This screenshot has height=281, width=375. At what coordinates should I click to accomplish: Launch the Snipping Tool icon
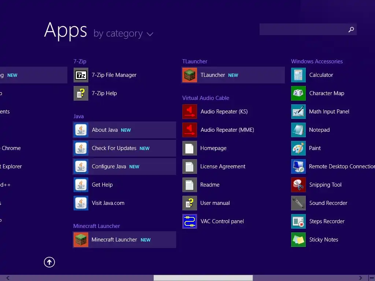pos(298,185)
